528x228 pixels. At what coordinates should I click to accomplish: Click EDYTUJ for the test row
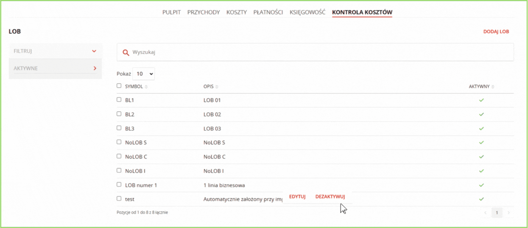tap(297, 197)
